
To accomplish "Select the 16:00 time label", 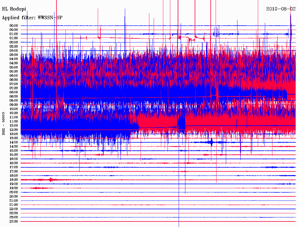I will pyautogui.click(x=14, y=159).
